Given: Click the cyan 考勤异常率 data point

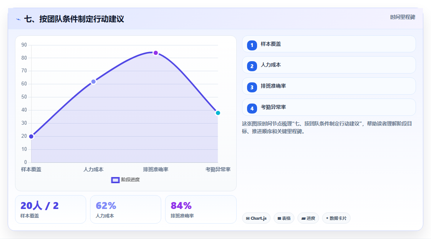Looking at the screenshot, I should click(x=218, y=113).
